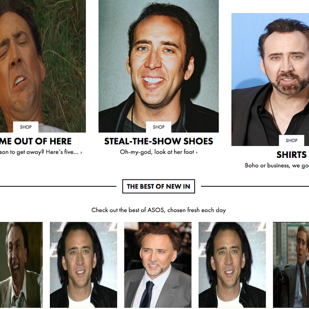Select thumbnail of shouting man in beige suit
This screenshot has width=309, height=309.
(21, 265)
